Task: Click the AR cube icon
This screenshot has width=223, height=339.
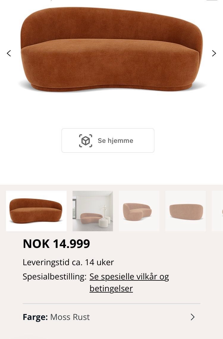Action: pos(86,141)
